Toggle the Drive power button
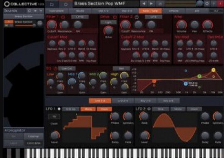Viewport: 224px width, 158px height. point(115,17)
